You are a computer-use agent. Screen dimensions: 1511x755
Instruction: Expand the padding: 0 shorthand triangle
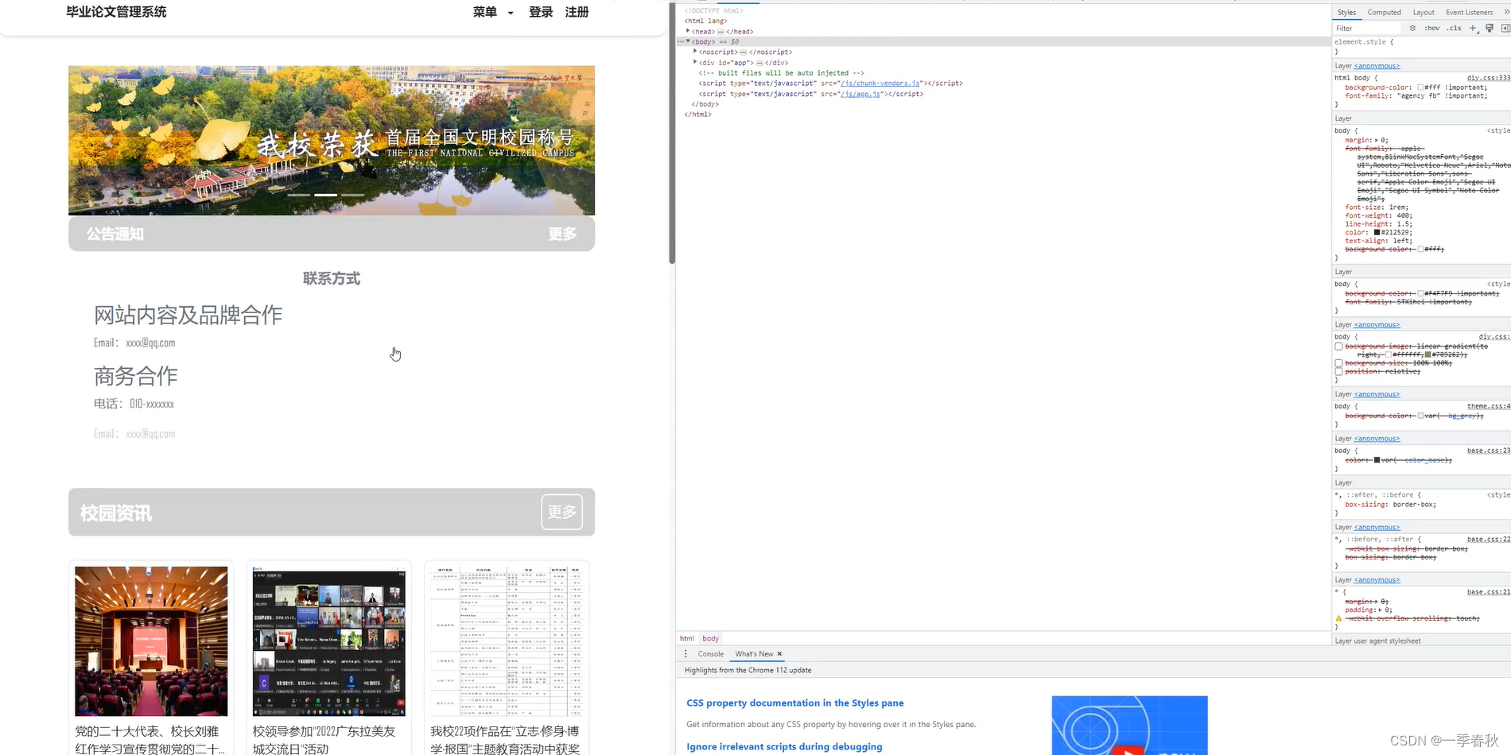pos(1380,610)
